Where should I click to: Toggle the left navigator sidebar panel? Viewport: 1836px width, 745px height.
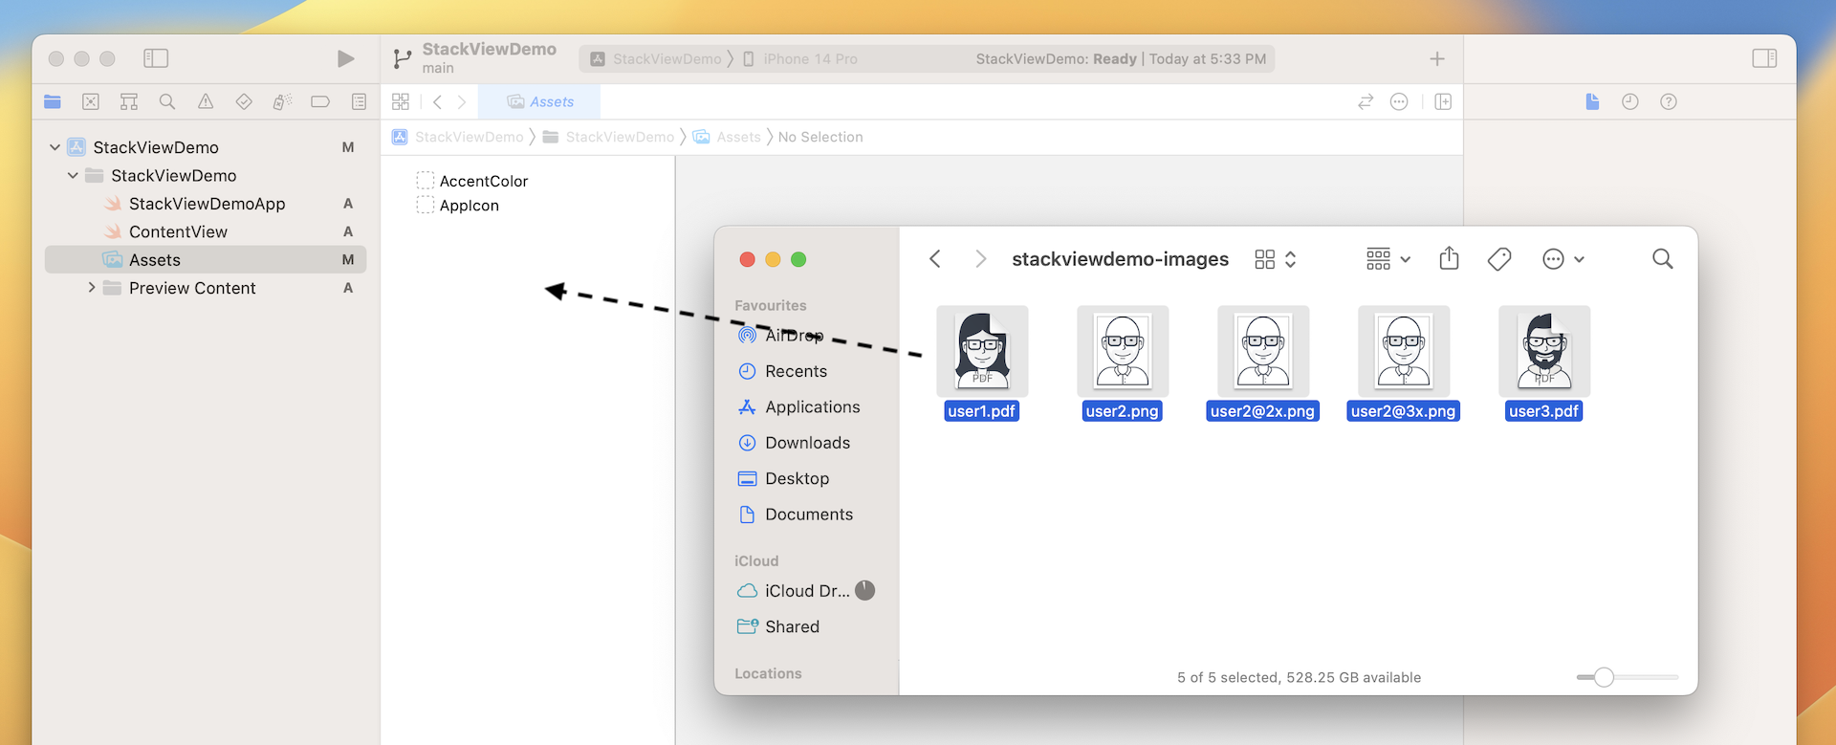click(156, 59)
